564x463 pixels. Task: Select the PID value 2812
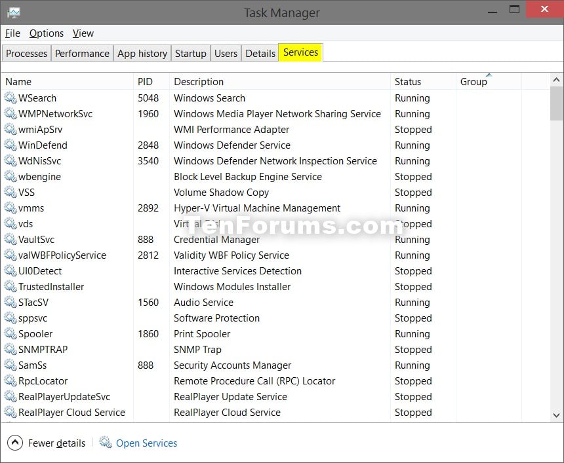[148, 255]
